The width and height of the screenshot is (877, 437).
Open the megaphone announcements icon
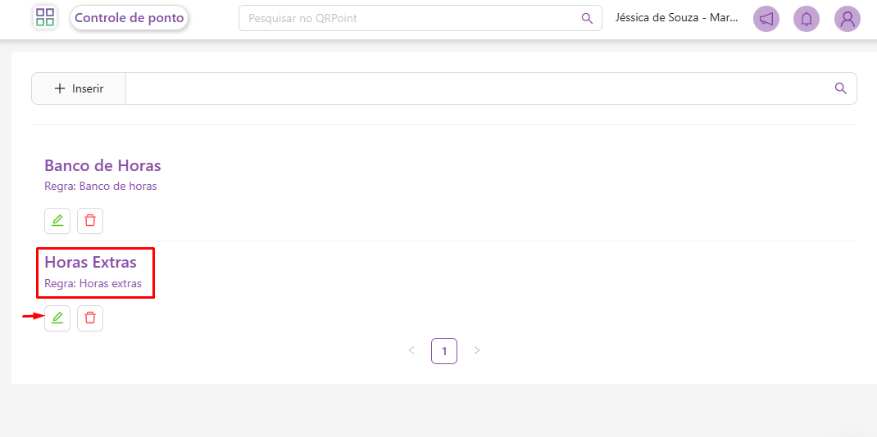tap(766, 19)
